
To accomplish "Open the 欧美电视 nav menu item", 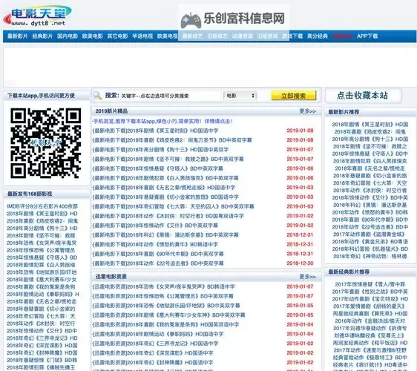I will click(x=168, y=36).
